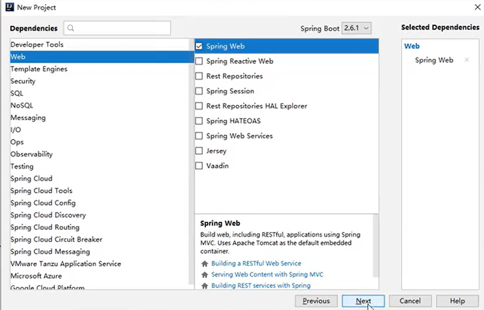Select VMware Tanzu Application Service
Image resolution: width=484 pixels, height=310 pixels.
[99, 263]
